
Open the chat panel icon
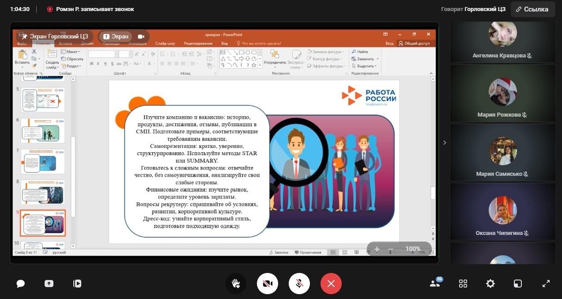coord(21,284)
